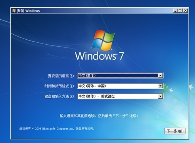Viewport: 195px width, 143px height.
Task: Open the 键盘和输入方法 dropdown arrow
Action: tap(160, 96)
